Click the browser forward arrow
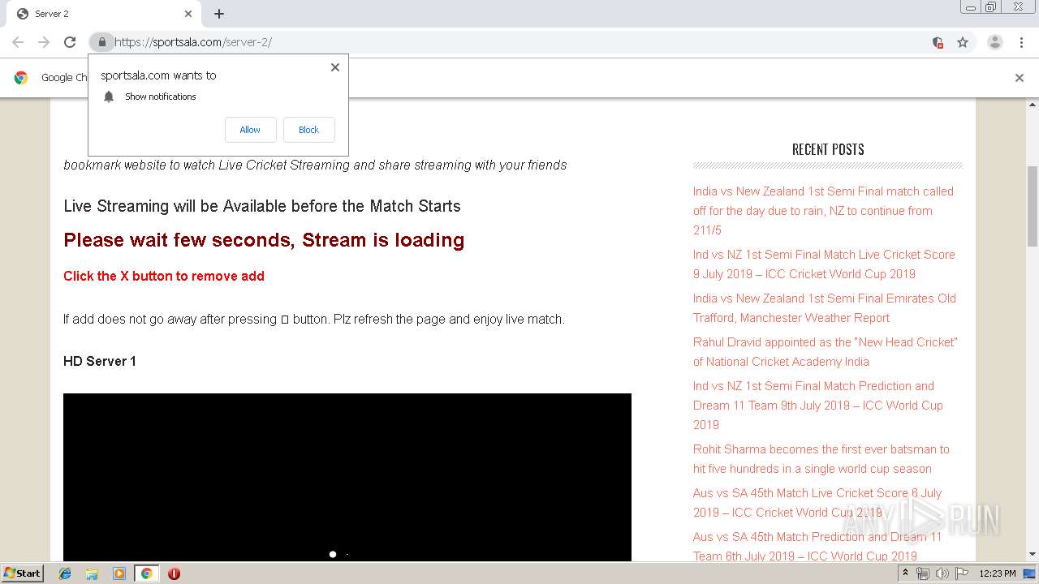Viewport: 1039px width, 584px height. (x=44, y=42)
